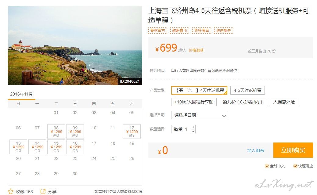Click the 分享 share label
The image size is (317, 195).
[52, 192]
